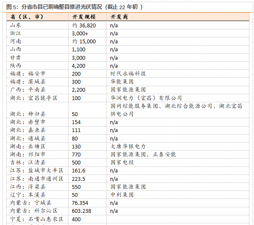This screenshot has height=225, width=254.
Task: Select the '河南' row label
Action: 16,41
